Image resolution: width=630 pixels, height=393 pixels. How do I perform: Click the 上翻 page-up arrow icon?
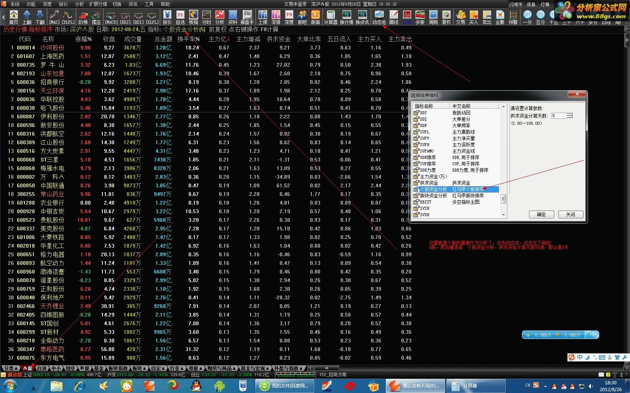click(x=27, y=17)
